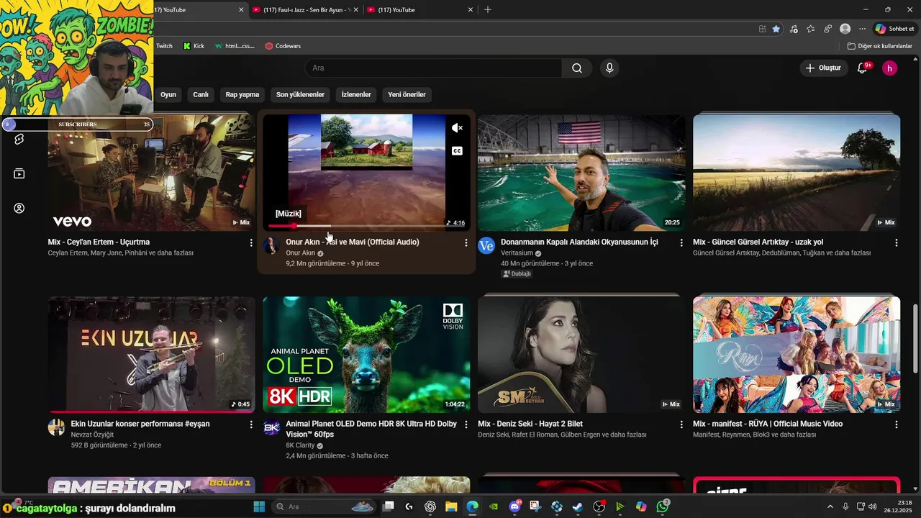Open the ChatGPT taskbar icon
This screenshot has width=921, height=518.
(x=430, y=506)
